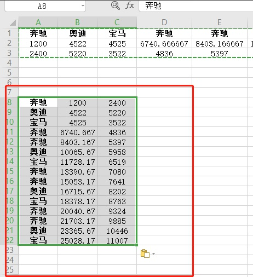Click cell C3 with value 3522
253x277 pixels.
click(x=117, y=53)
